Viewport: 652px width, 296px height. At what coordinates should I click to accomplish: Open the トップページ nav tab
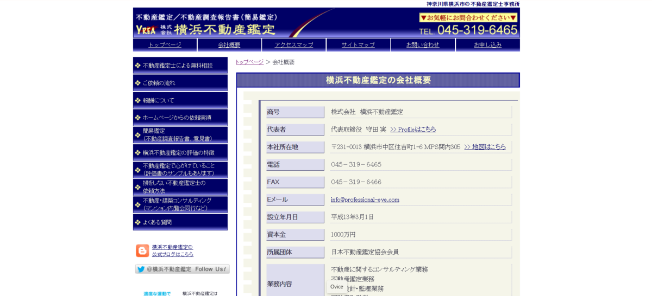pyautogui.click(x=165, y=45)
